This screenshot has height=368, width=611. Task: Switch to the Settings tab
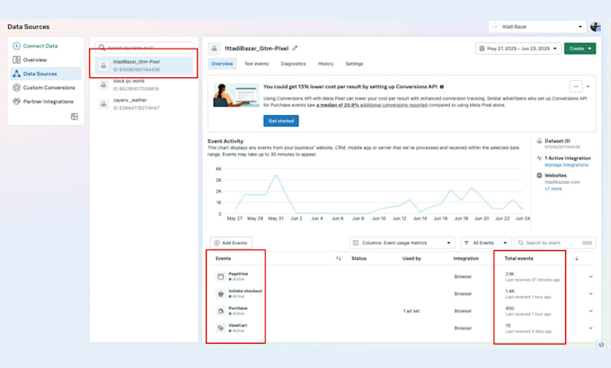pos(354,64)
